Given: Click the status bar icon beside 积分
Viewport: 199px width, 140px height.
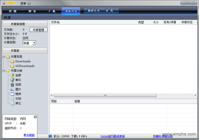Looking at the screenshot, I should (x=50, y=136).
